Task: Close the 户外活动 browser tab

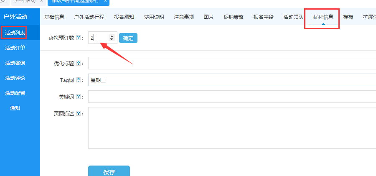Action: click(x=42, y=1)
